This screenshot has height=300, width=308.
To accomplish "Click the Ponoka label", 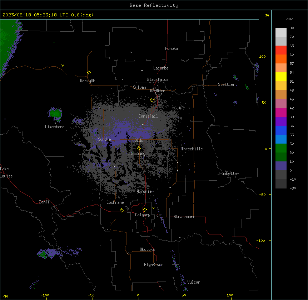I will click(172, 48).
